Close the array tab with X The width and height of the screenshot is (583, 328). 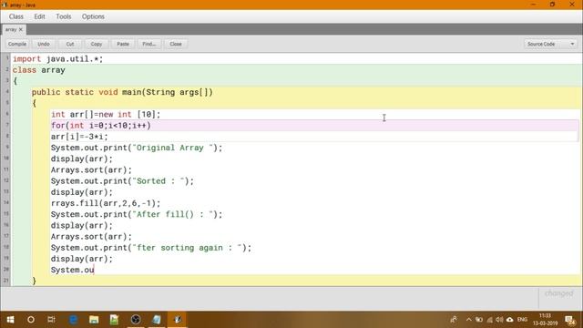coord(21,29)
